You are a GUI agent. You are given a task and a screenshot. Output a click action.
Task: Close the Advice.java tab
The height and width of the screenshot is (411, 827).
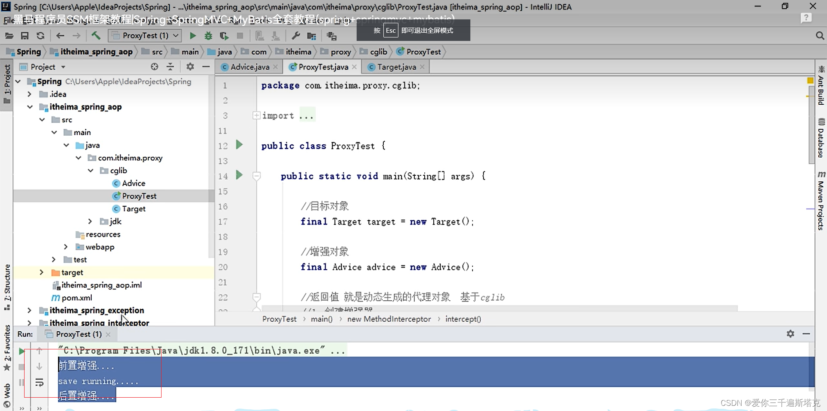[275, 67]
